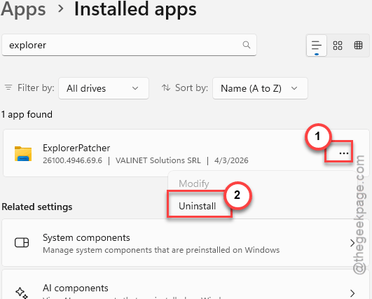This screenshot has height=299, width=372.
Task: Click the ExplorerPatcher folder icon
Action: (x=23, y=153)
